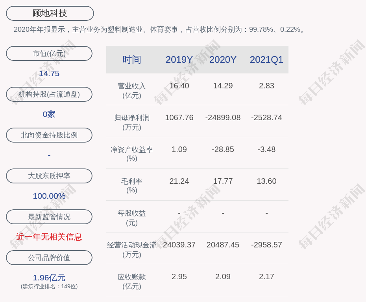Click market value figure 14.75
366x302 pixels.
(x=49, y=73)
